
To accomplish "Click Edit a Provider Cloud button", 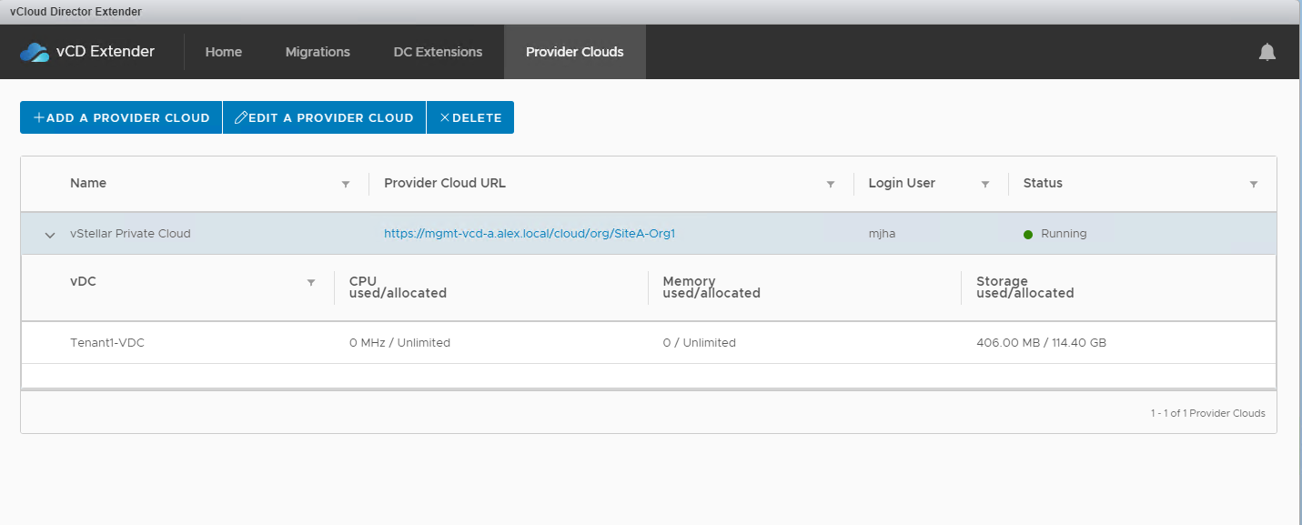I will click(324, 117).
